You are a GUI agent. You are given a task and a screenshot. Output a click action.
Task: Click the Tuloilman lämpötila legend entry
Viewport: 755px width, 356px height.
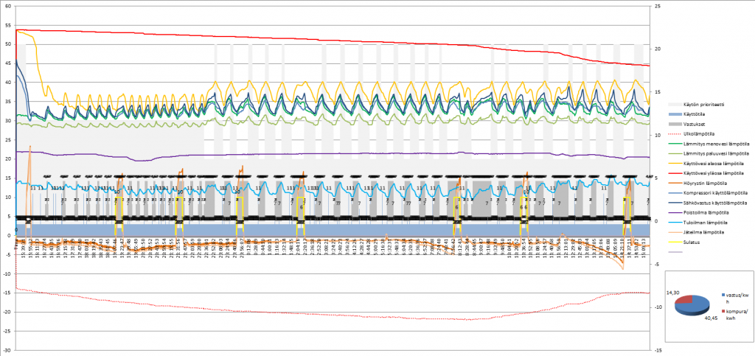pos(704,222)
